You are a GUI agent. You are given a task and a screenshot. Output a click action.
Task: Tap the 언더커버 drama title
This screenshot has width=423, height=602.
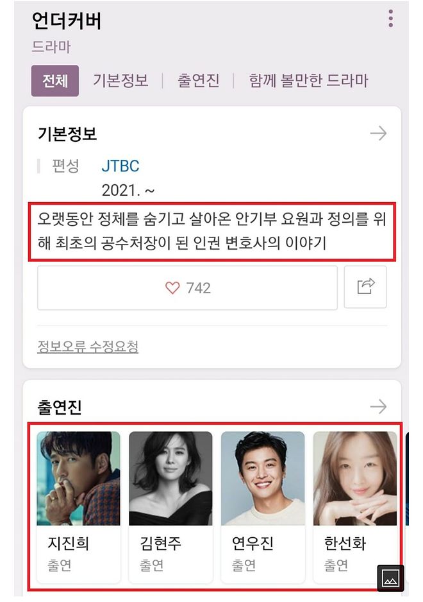67,21
